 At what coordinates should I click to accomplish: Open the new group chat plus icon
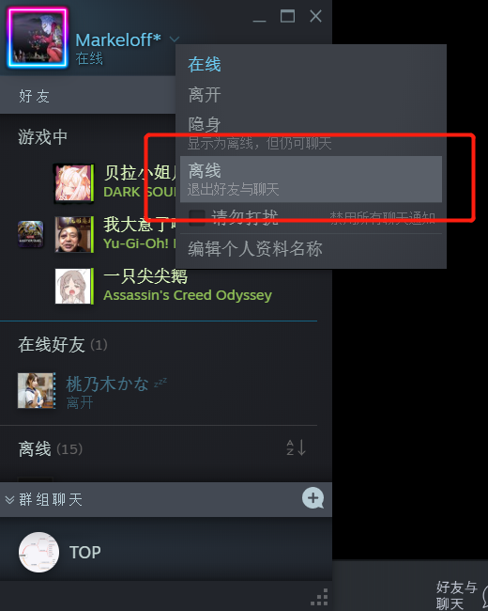click(313, 498)
